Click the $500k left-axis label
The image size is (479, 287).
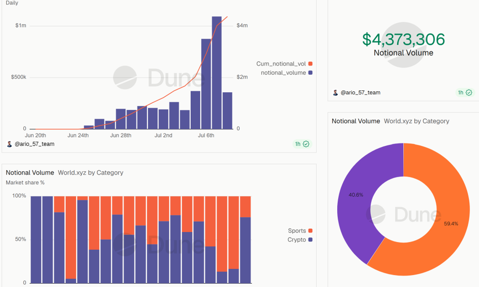click(x=19, y=77)
